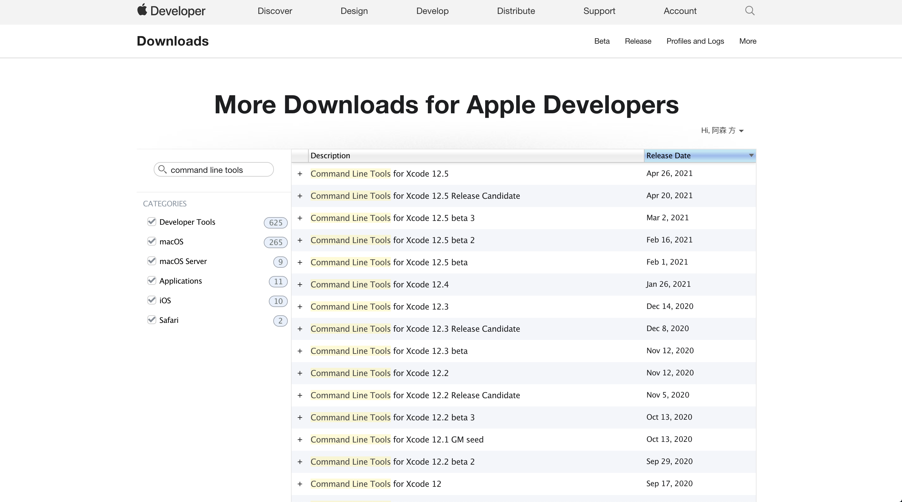Toggle the Applications category checkbox

tap(151, 280)
